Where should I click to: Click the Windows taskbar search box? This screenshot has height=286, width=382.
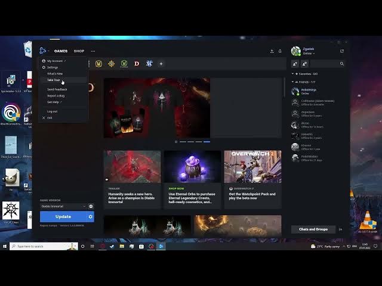tap(44, 246)
